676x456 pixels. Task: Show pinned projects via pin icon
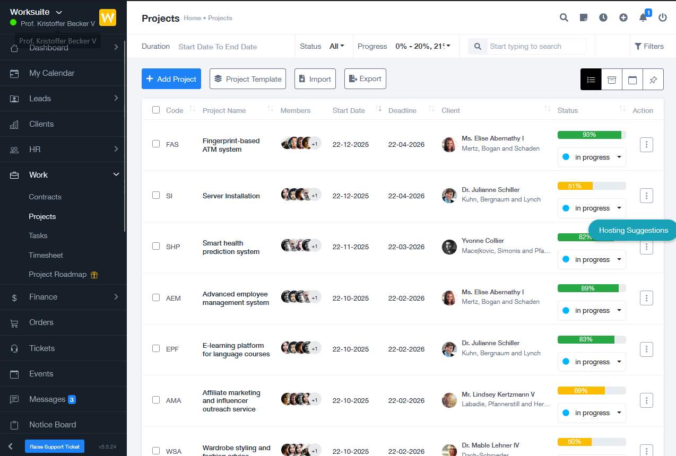(x=653, y=80)
